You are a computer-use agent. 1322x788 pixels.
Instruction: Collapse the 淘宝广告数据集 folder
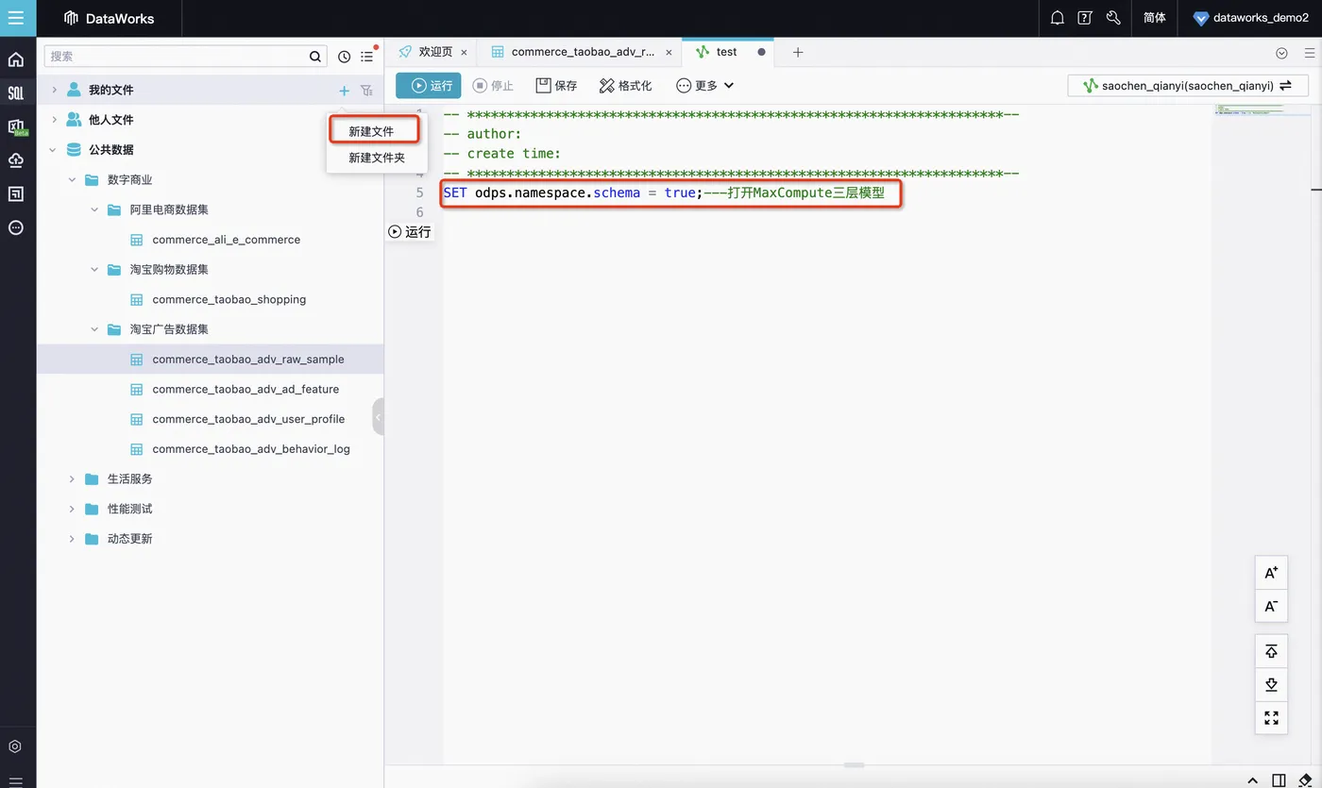[94, 329]
